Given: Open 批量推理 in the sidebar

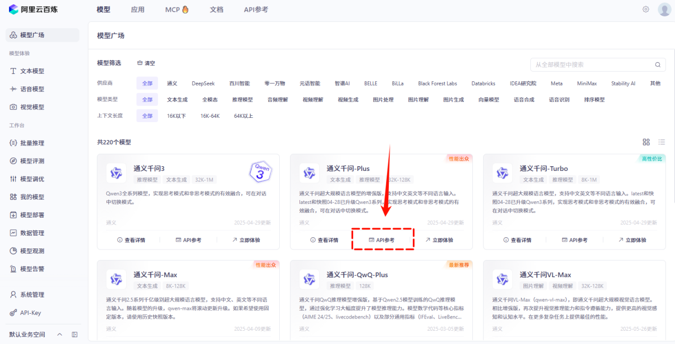Looking at the screenshot, I should coord(32,143).
